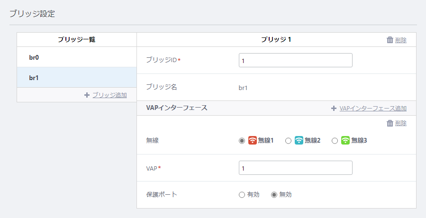Set 保護ポート to 有効
The height and width of the screenshot is (218, 426).
(242, 195)
